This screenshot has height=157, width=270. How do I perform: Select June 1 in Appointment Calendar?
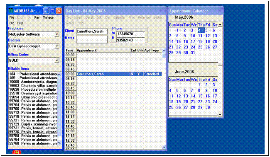click(199, 85)
